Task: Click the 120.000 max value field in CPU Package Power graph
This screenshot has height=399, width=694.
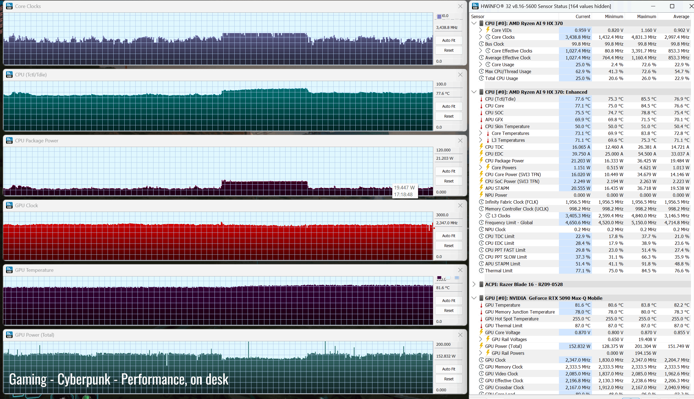Action: point(449,150)
